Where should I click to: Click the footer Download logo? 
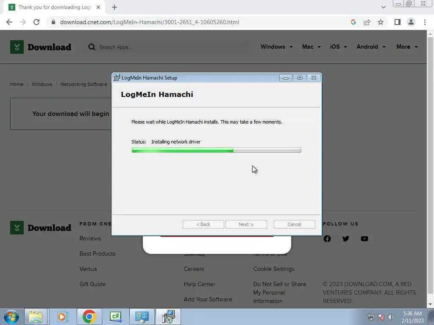coord(41,228)
